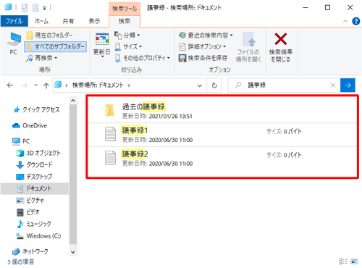Clear the search box with X
This screenshot has height=268, width=362.
tap(333, 85)
